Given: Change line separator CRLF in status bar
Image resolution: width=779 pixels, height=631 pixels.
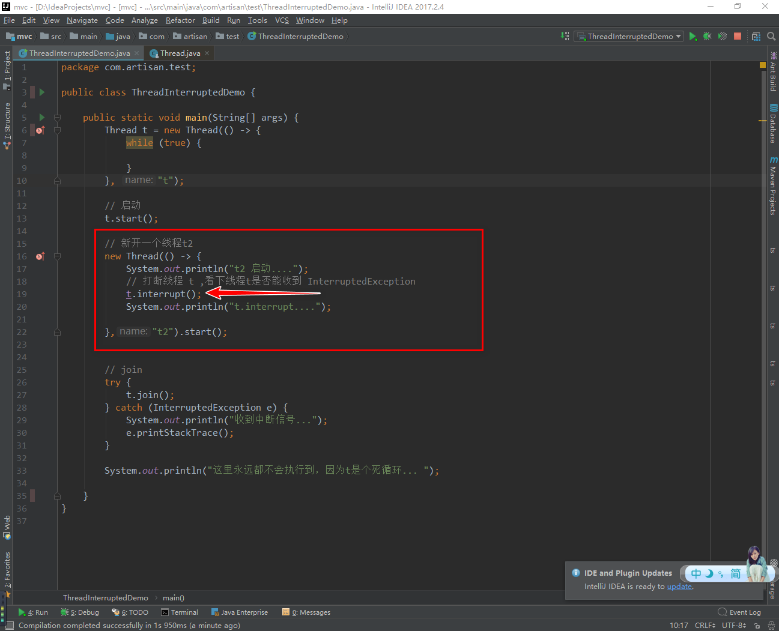Looking at the screenshot, I should [x=705, y=625].
